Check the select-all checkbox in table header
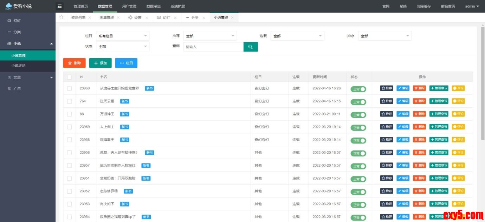Image resolution: width=485 pixels, height=222 pixels. coord(69,77)
